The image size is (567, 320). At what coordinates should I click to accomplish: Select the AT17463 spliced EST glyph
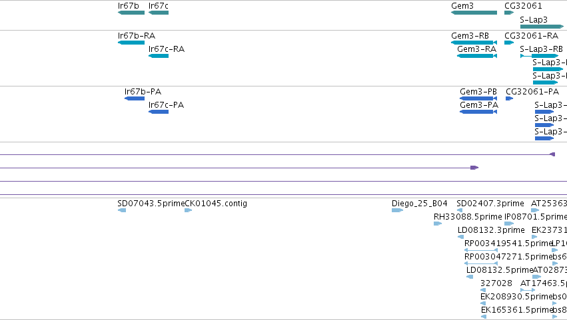528,290
